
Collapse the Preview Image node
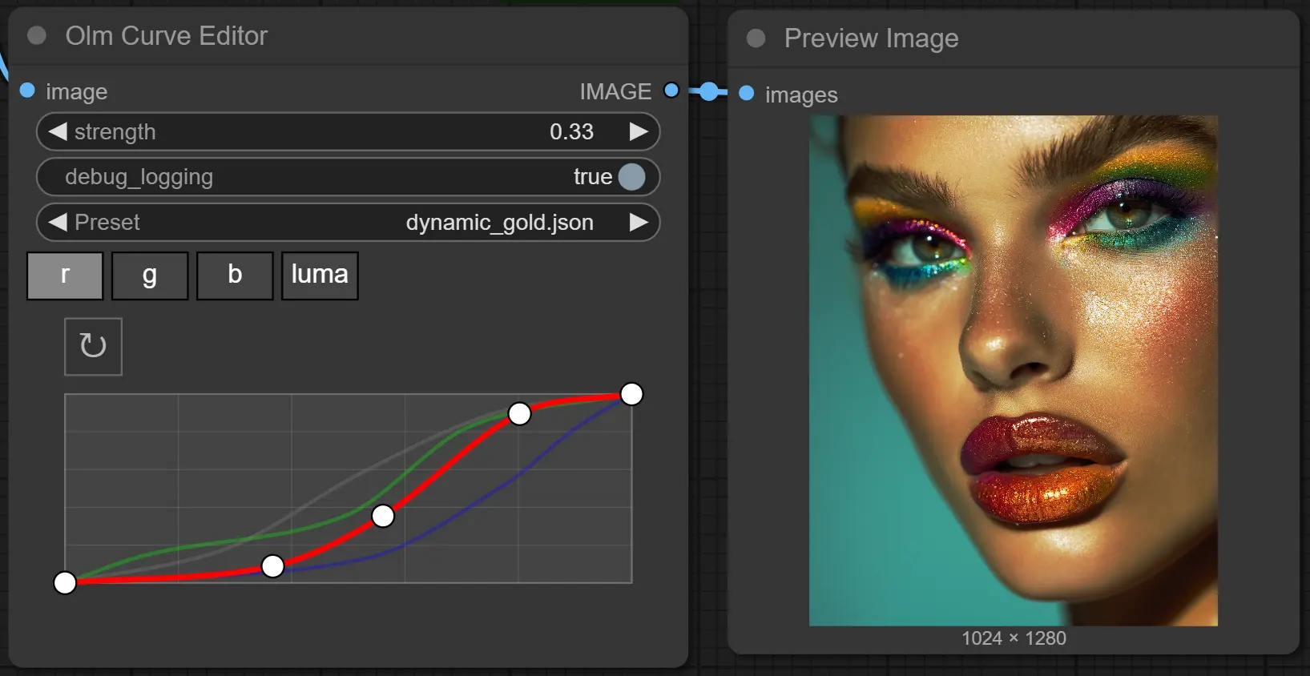point(756,38)
